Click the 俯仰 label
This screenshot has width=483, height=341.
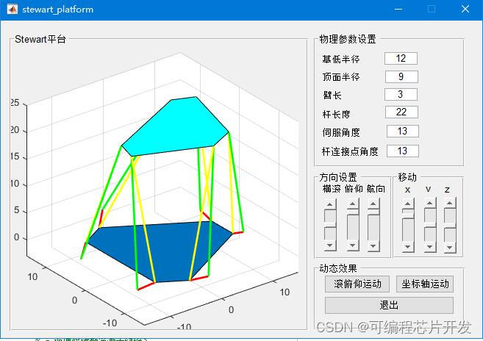(x=354, y=189)
